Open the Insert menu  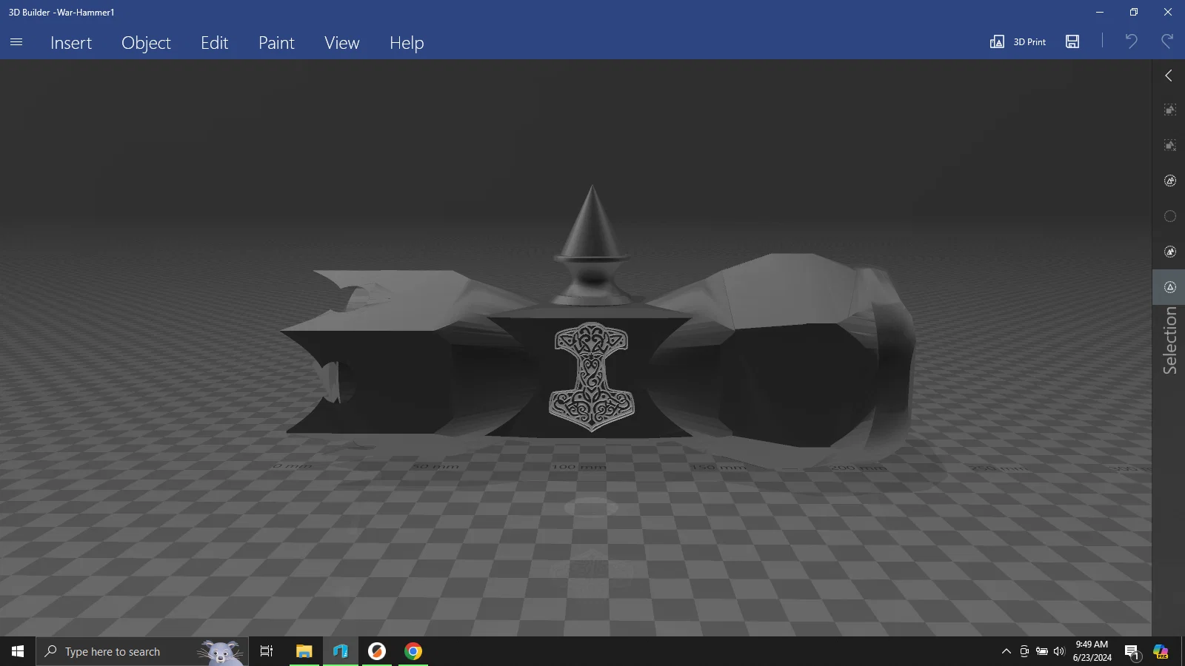pos(71,43)
